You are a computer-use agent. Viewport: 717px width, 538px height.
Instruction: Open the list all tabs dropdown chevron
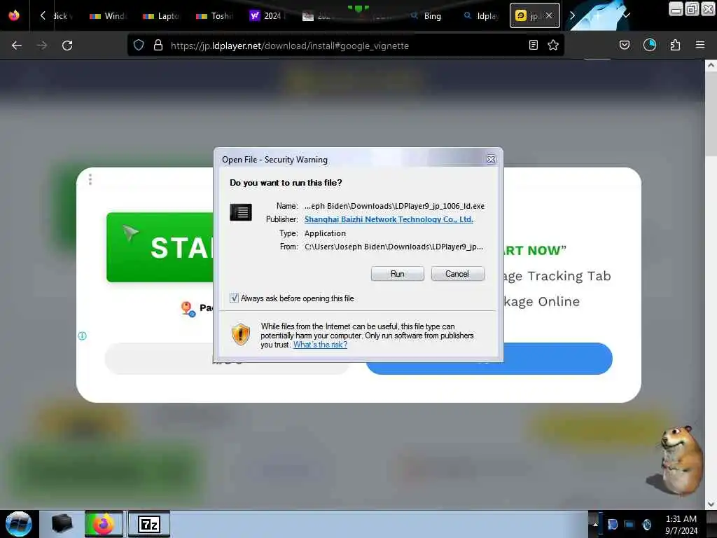pyautogui.click(x=627, y=15)
